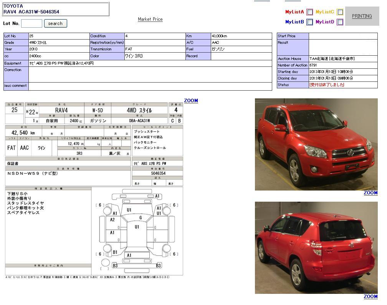
Task: Click the PRINTING link
Action: pos(362,16)
